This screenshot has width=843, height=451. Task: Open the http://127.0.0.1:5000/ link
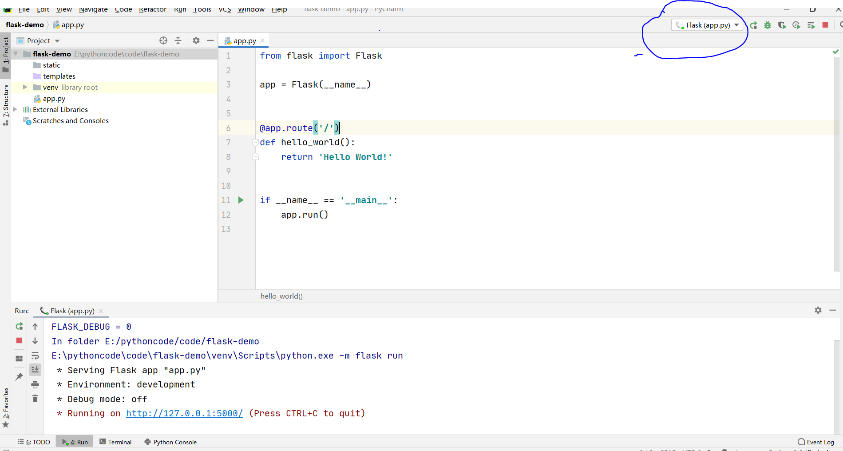tap(185, 414)
